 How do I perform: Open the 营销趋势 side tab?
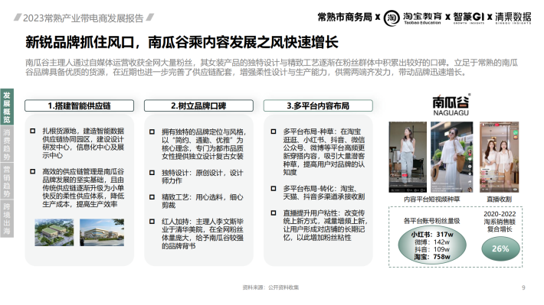pyautogui.click(x=7, y=181)
